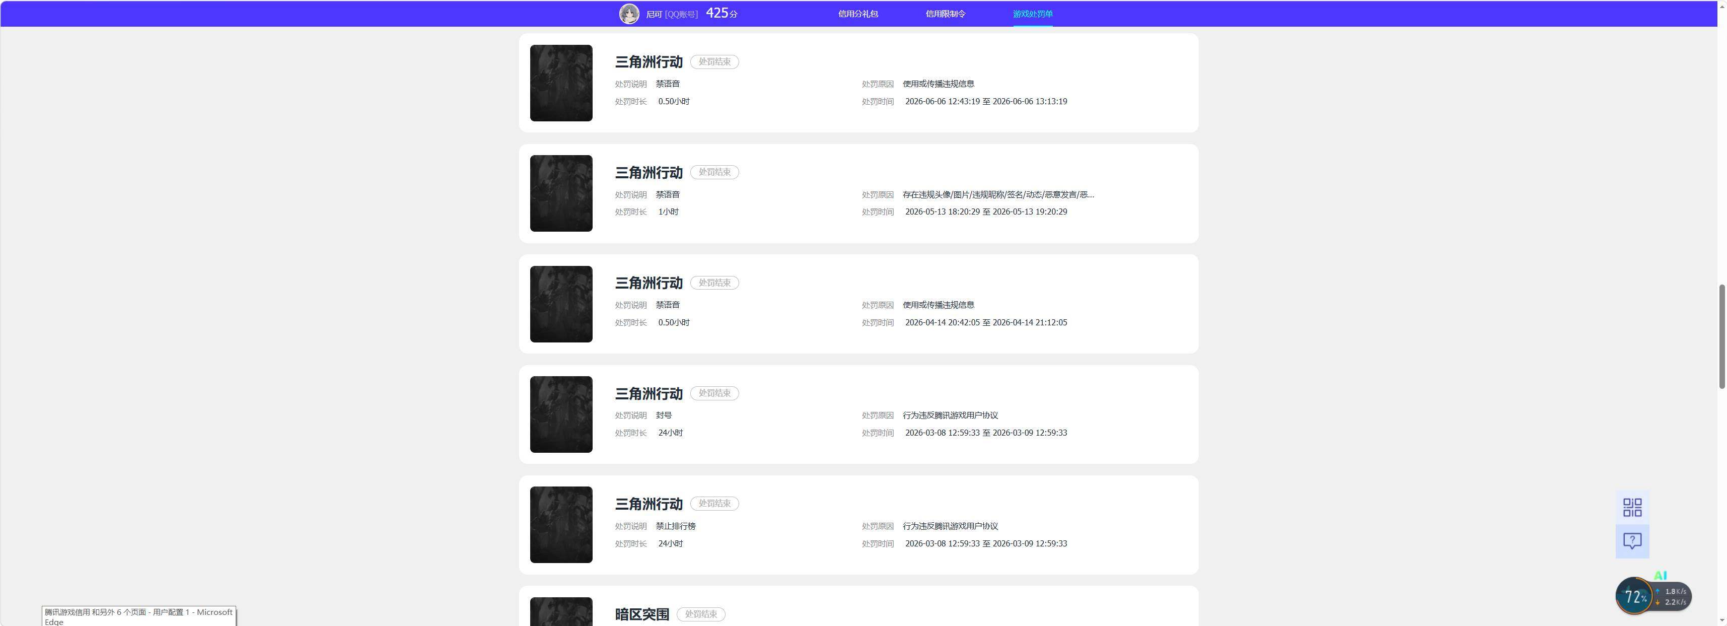Click the time range starting 2026-05-13 18:20:29

(x=985, y=212)
